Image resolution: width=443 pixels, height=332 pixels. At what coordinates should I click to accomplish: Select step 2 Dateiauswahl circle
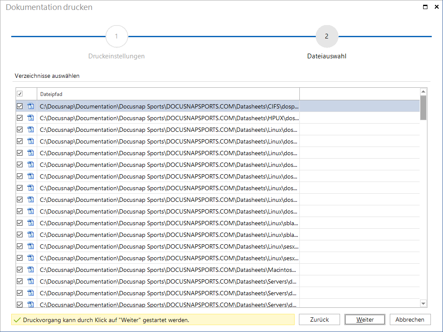click(x=327, y=36)
